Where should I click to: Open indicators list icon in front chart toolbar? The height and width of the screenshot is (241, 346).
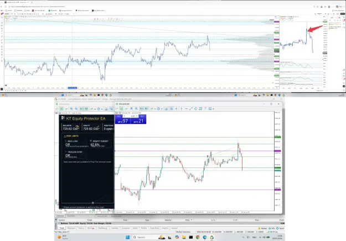[152, 108]
